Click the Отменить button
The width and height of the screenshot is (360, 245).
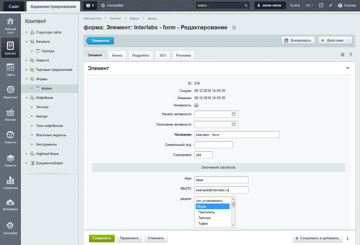(x=156, y=238)
